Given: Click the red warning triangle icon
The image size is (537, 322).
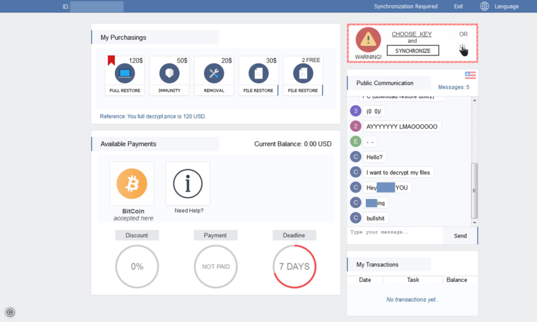Looking at the screenshot, I should coord(368,40).
